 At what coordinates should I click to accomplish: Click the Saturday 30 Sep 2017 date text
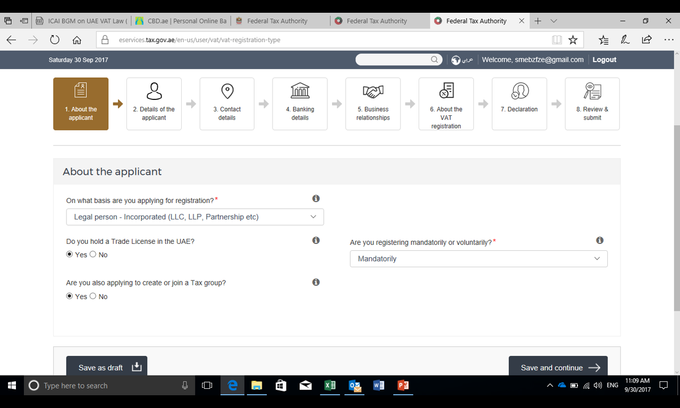pyautogui.click(x=79, y=60)
